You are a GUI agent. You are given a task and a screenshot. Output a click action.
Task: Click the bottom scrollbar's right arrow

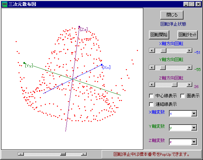coord(84,154)
